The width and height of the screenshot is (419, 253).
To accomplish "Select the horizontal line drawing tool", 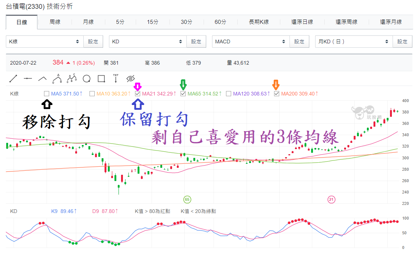I will 28,78.
